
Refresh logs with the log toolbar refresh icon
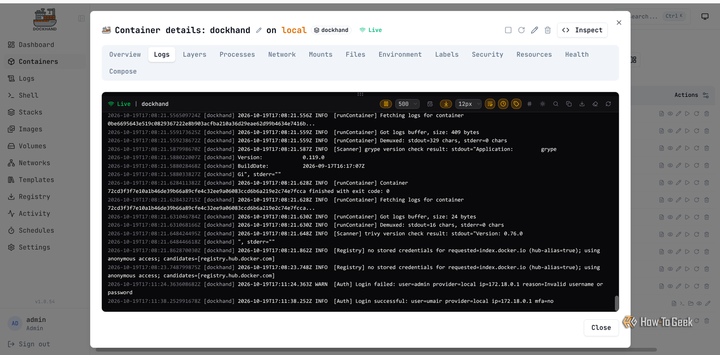click(x=608, y=104)
